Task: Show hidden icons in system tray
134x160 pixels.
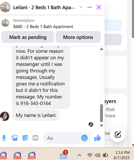Action: (x=79, y=155)
